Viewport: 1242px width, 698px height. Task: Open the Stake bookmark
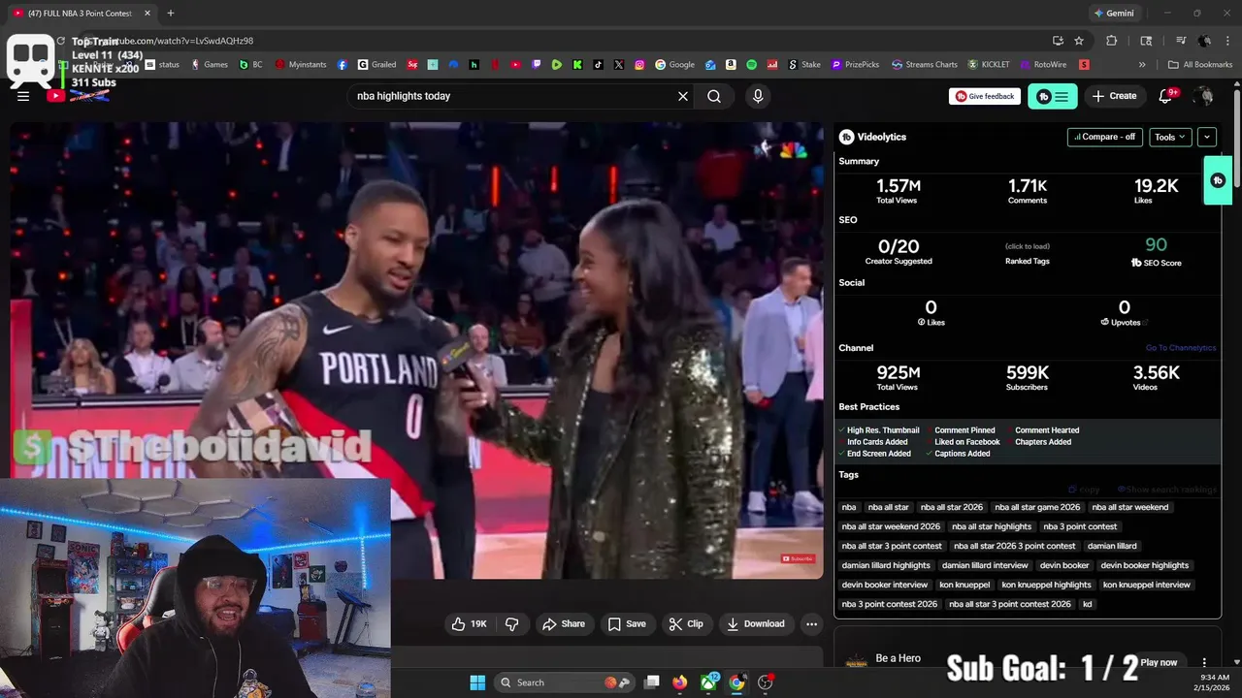[x=803, y=65]
